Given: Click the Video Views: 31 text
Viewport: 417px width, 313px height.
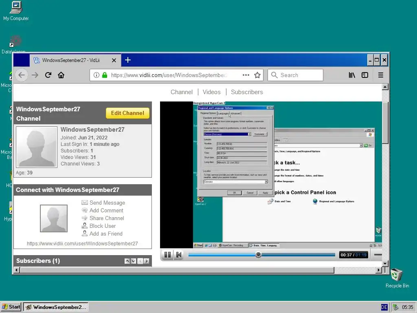Looking at the screenshot, I should (x=78, y=157).
